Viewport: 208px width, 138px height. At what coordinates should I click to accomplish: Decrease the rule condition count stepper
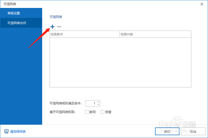pos(98,105)
